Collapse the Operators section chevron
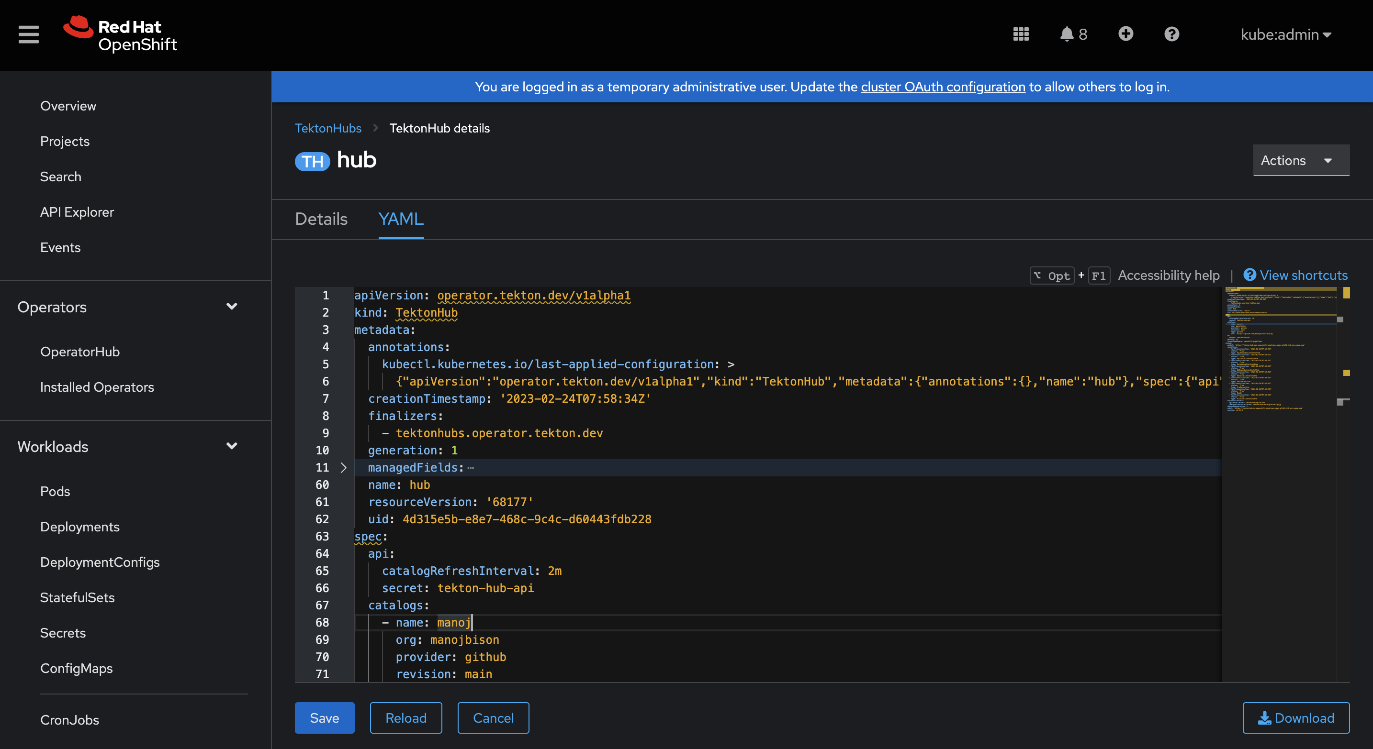 (232, 307)
